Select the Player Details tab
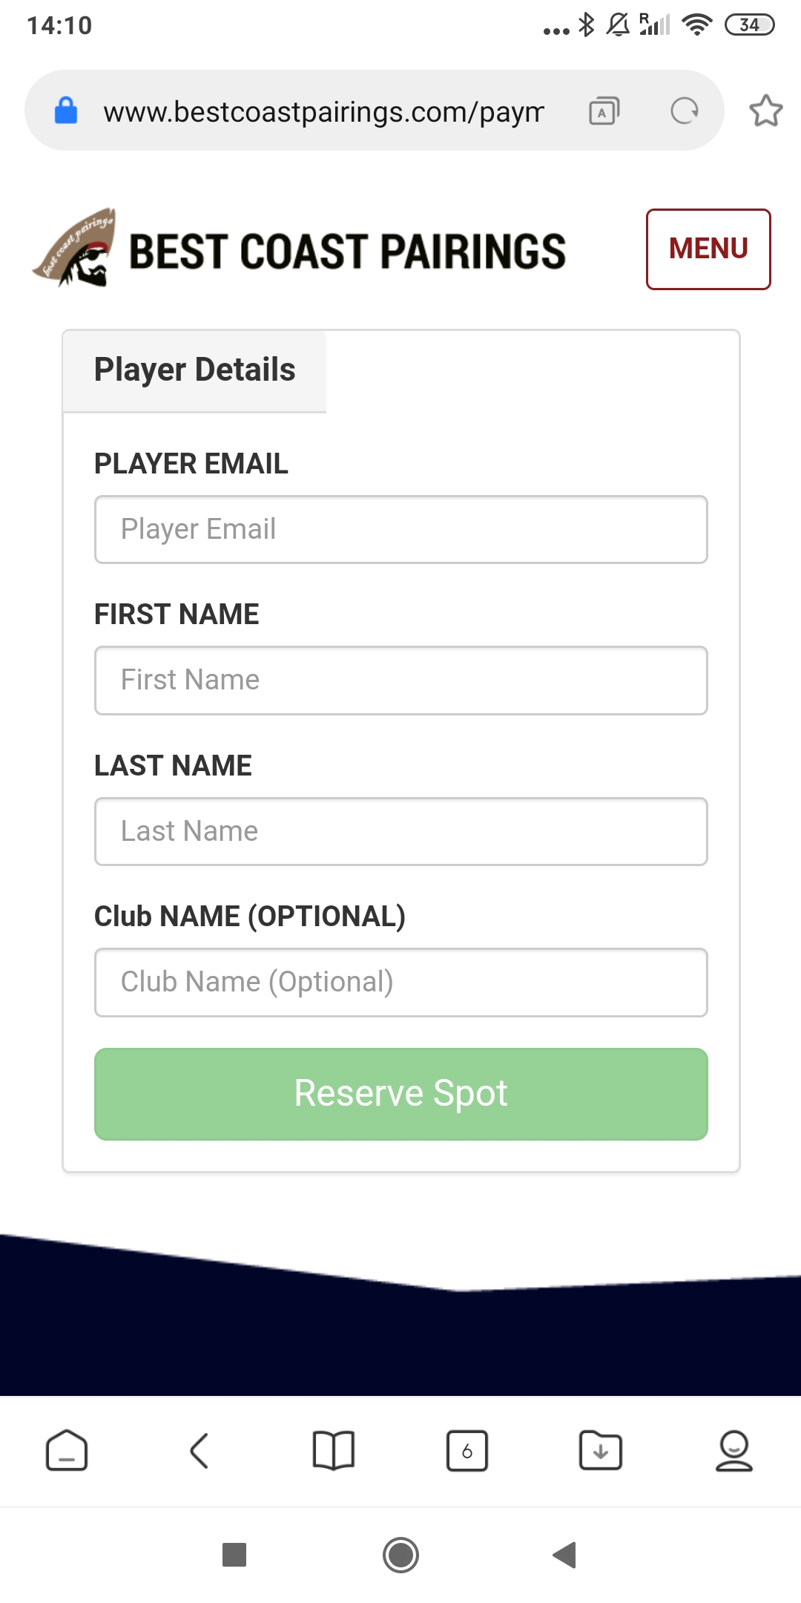The width and height of the screenshot is (801, 1603). (195, 370)
